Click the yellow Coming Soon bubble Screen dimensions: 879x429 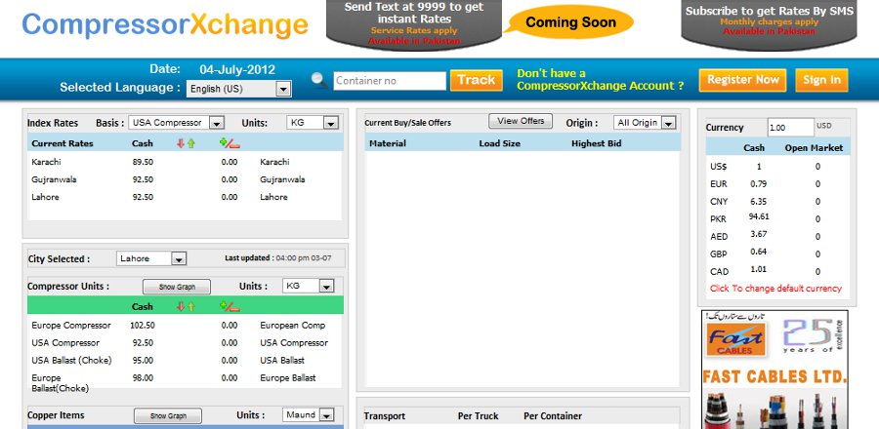[571, 22]
